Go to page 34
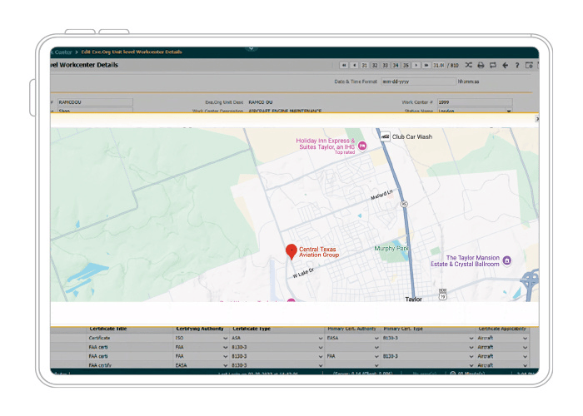583x416 pixels. click(x=396, y=65)
